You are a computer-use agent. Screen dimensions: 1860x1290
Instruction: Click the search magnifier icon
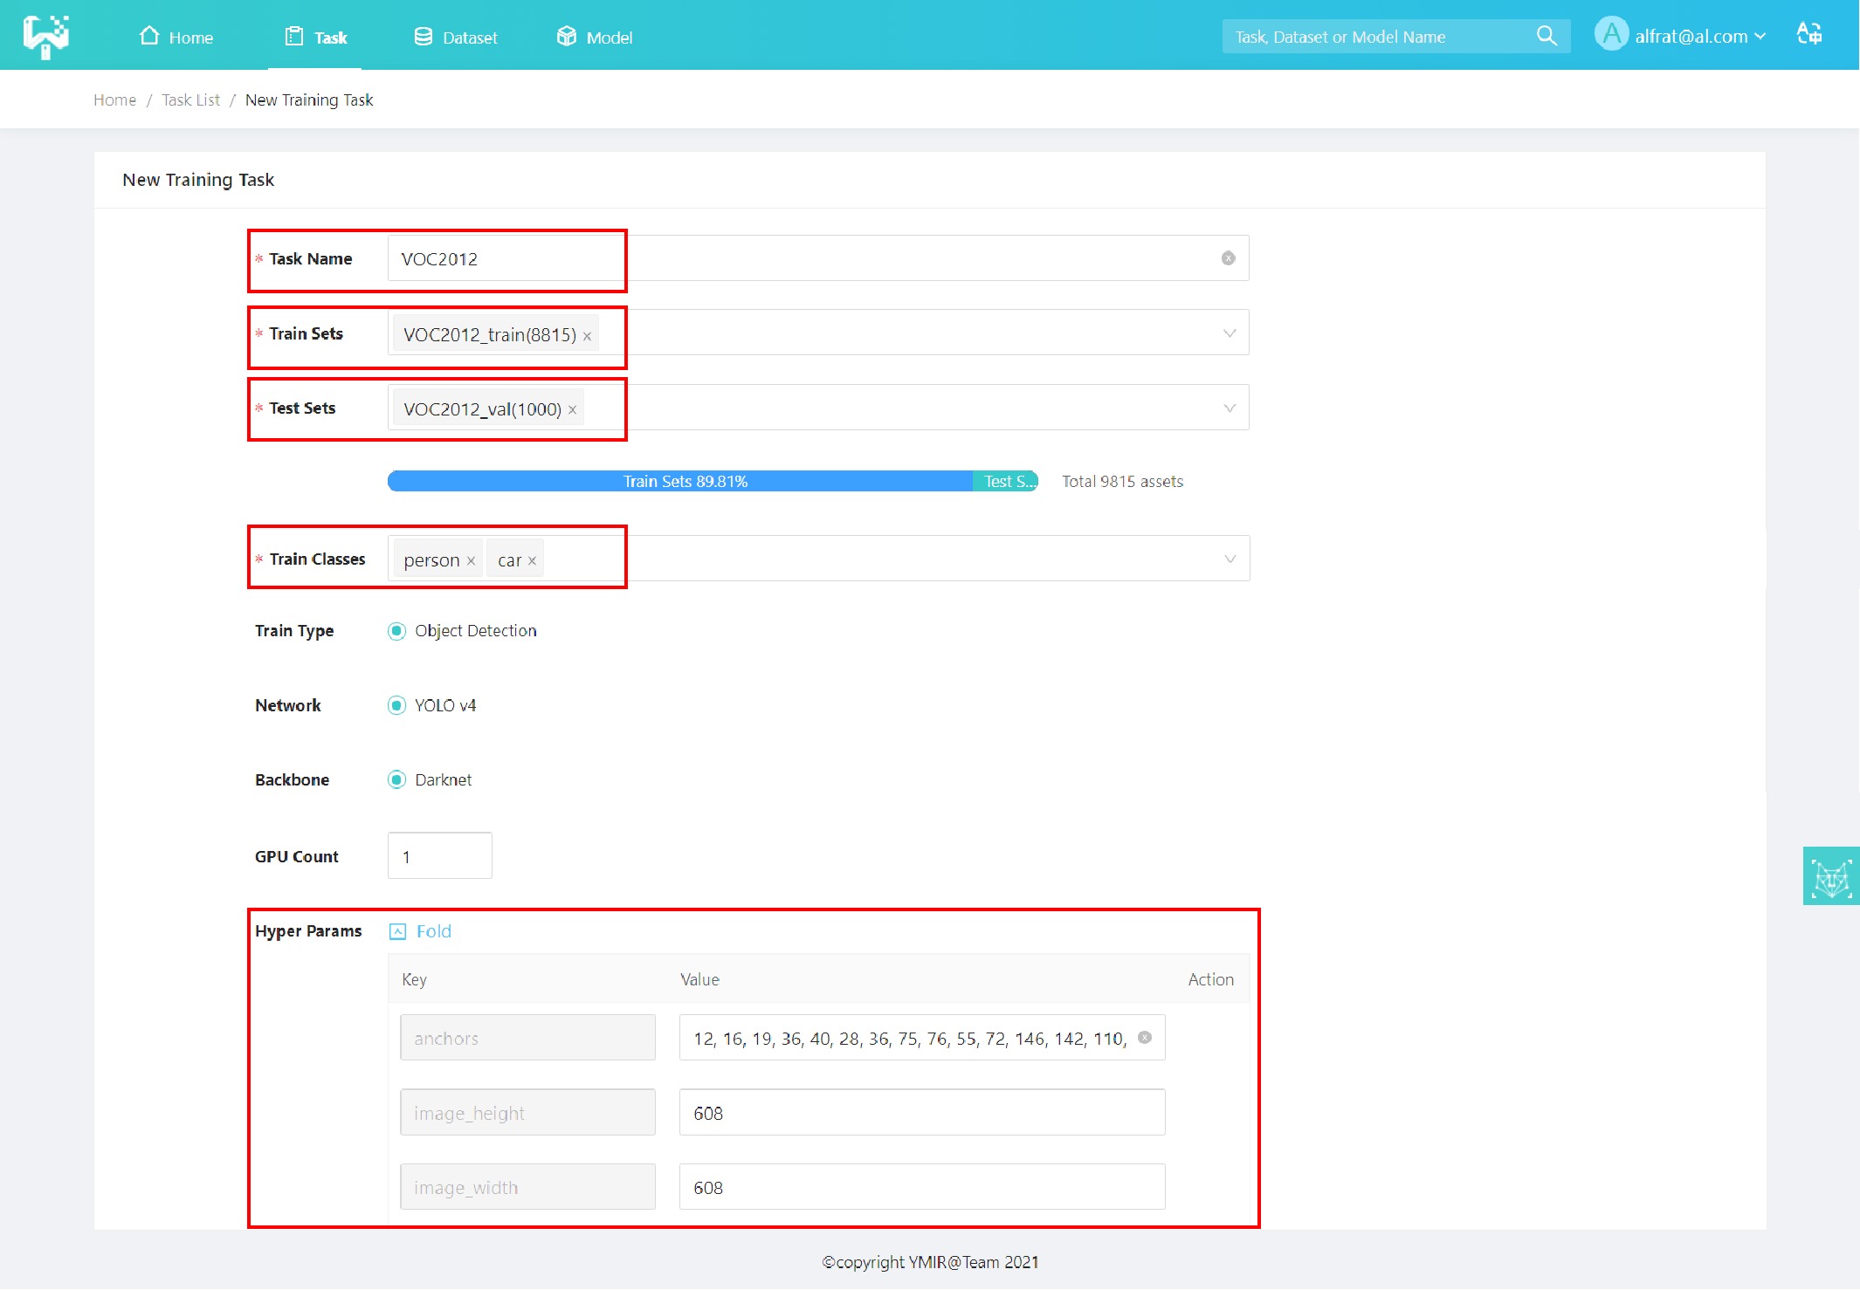(1546, 37)
